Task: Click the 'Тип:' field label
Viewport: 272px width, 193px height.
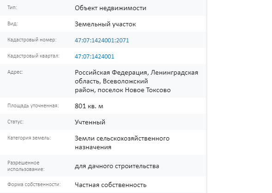Action: coord(12,7)
